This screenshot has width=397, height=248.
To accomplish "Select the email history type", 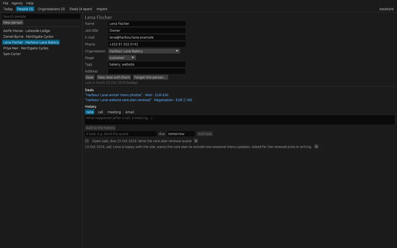I will (130, 112).
